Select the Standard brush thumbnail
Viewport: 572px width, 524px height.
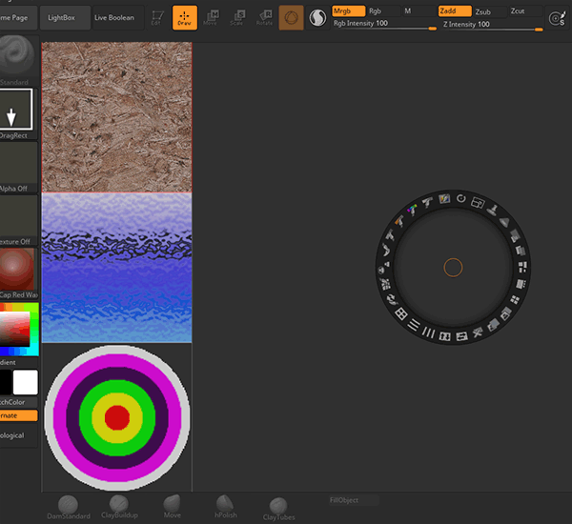[17, 55]
